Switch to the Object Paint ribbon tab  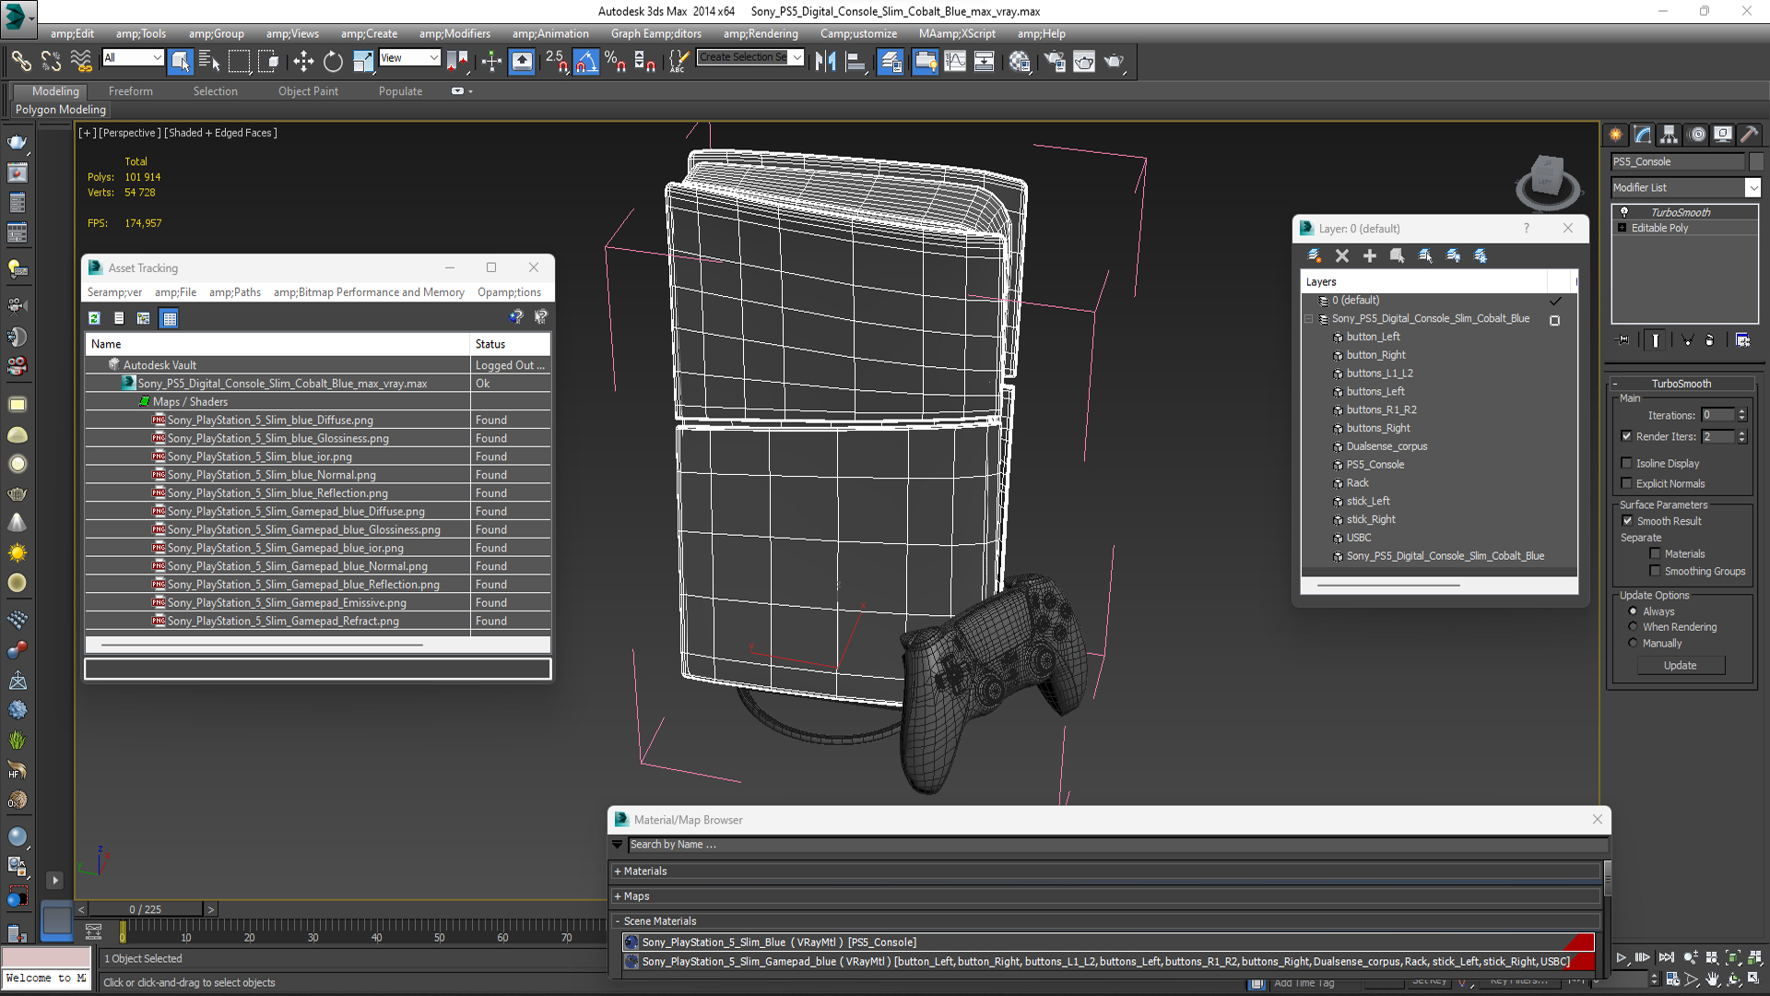(x=308, y=91)
